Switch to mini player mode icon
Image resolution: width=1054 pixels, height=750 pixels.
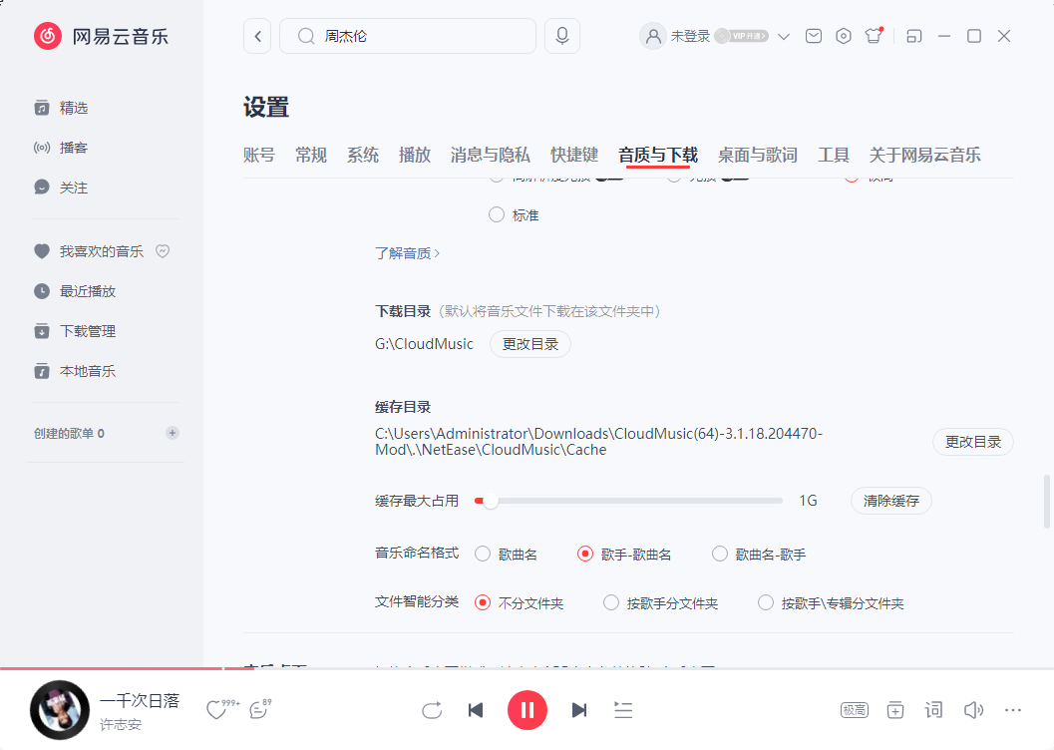(x=913, y=36)
